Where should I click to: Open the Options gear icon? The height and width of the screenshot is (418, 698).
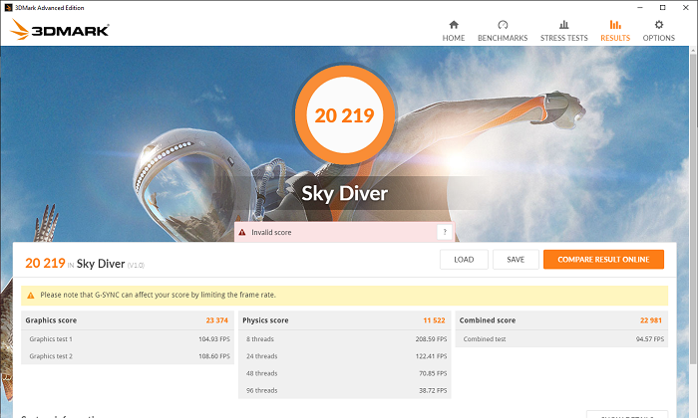tap(658, 25)
